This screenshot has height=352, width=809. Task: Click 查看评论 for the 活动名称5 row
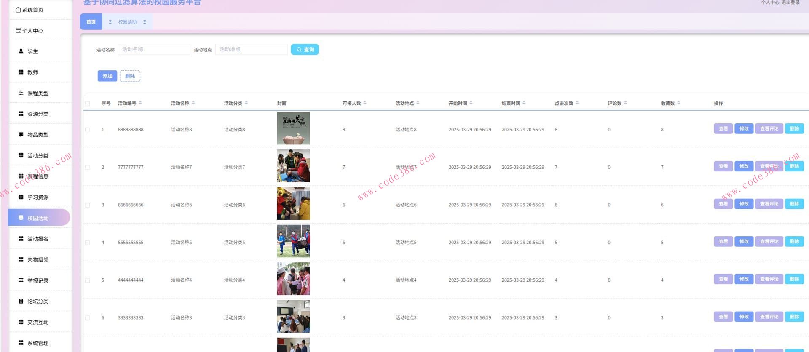(x=769, y=242)
